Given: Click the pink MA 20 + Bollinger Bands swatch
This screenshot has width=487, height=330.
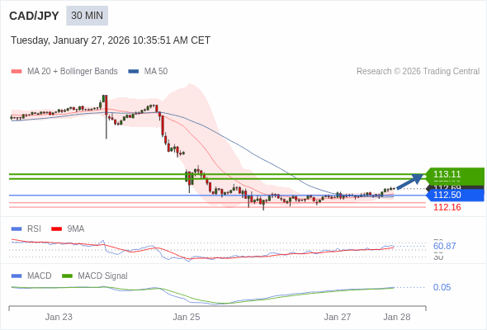Looking at the screenshot, I should (x=17, y=72).
